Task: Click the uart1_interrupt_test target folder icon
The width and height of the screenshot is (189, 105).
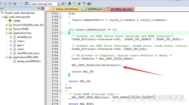Action: (6, 17)
